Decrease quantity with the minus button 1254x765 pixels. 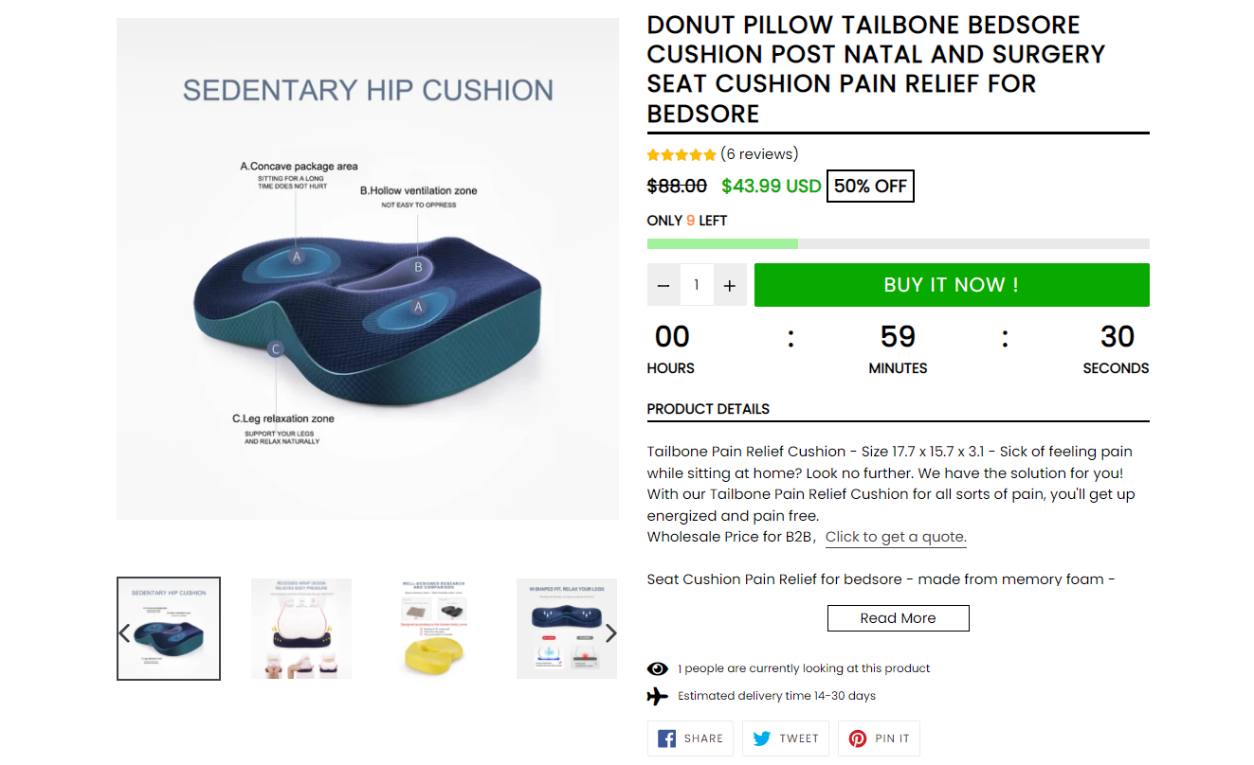(x=663, y=285)
